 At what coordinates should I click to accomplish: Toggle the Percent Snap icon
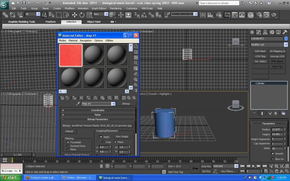(151, 15)
